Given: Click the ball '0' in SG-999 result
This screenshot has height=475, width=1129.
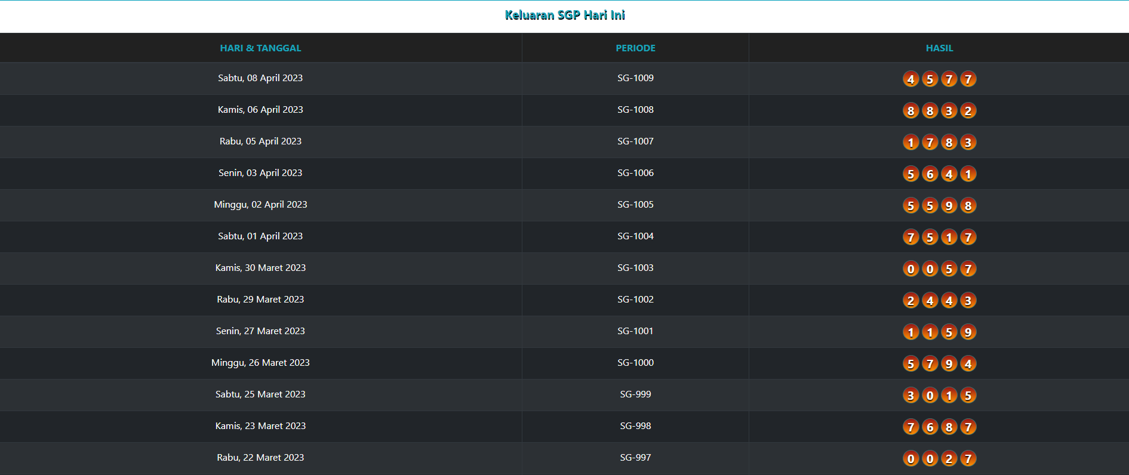Looking at the screenshot, I should tap(930, 395).
